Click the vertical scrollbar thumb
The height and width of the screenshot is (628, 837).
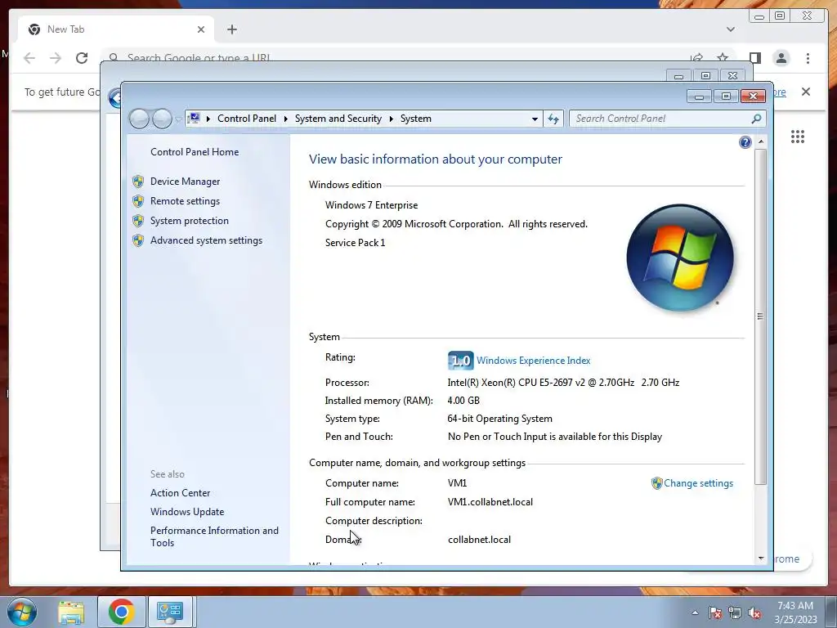pos(761,316)
